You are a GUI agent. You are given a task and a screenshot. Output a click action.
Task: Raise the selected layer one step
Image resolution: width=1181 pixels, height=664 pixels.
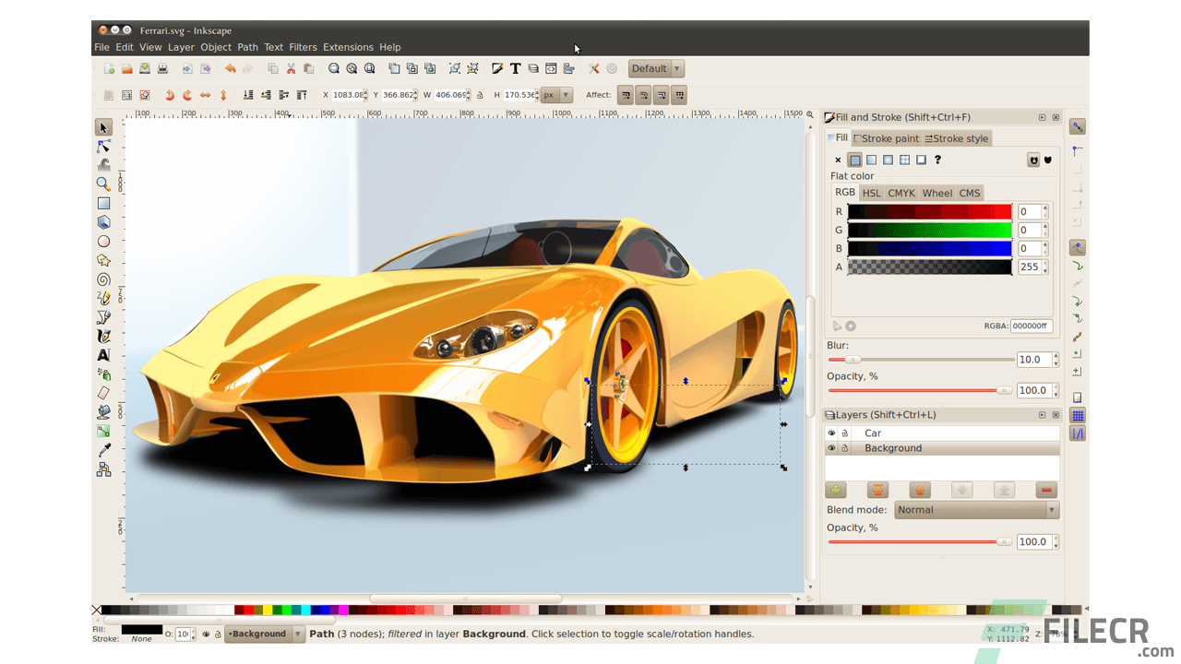(x=920, y=490)
